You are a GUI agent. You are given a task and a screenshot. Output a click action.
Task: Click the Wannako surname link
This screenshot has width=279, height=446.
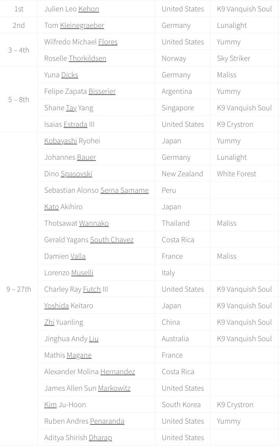pyautogui.click(x=94, y=223)
